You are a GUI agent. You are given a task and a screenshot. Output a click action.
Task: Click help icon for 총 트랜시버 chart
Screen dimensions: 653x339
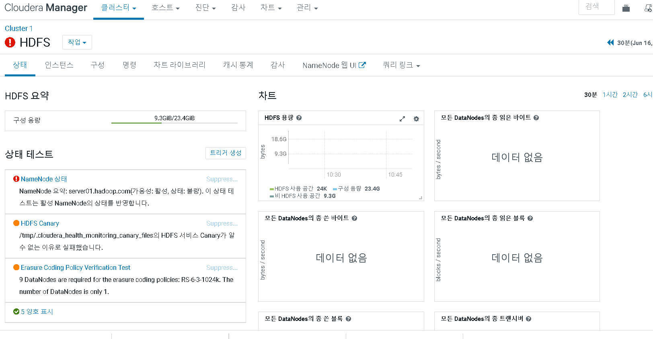pyautogui.click(x=528, y=319)
